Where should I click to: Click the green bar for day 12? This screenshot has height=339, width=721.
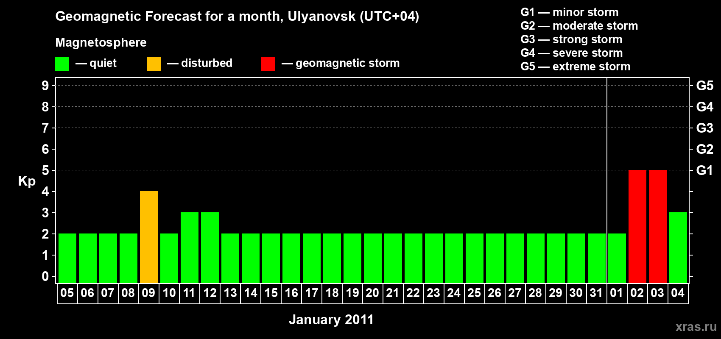point(210,247)
